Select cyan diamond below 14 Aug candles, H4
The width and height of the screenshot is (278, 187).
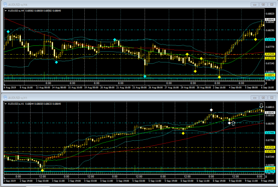click(57, 62)
